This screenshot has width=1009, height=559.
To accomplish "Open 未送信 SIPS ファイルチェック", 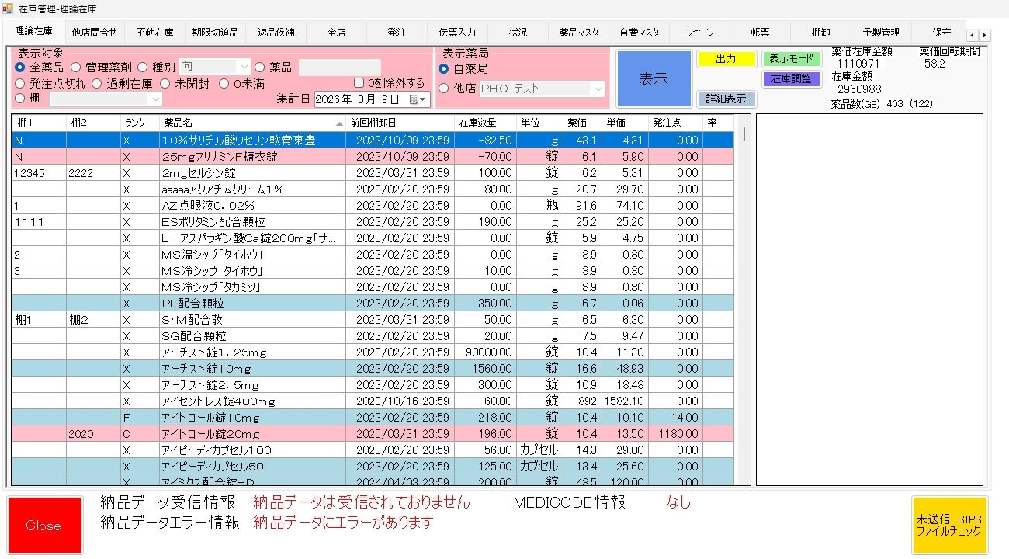I will (x=949, y=526).
